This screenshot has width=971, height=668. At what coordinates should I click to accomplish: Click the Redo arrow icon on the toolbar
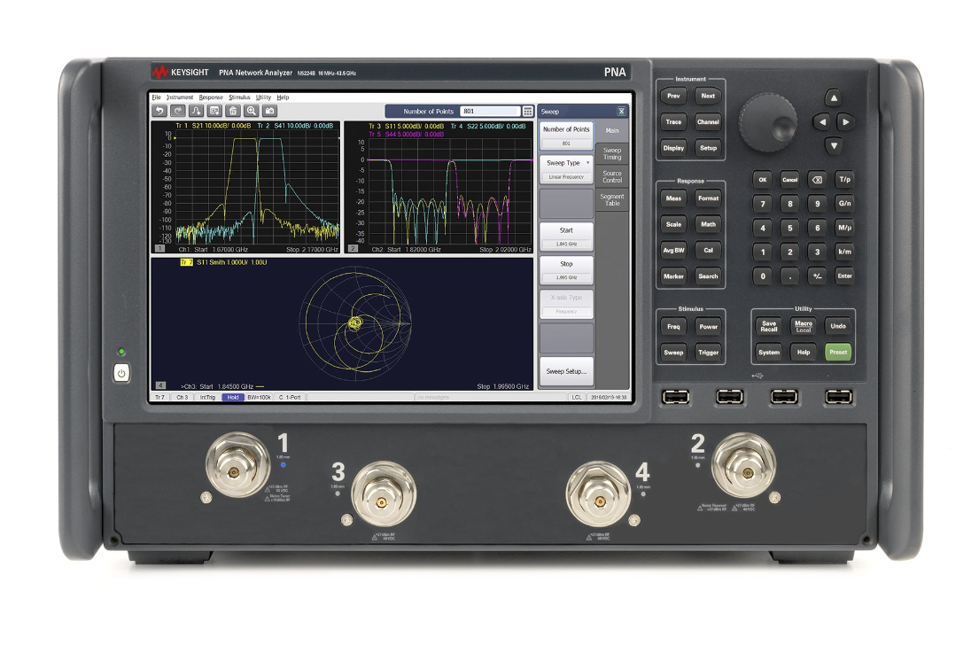click(178, 111)
